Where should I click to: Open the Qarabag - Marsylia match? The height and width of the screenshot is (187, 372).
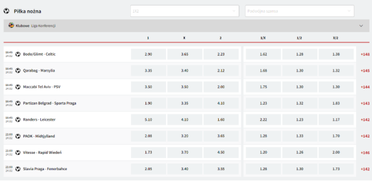(x=39, y=70)
